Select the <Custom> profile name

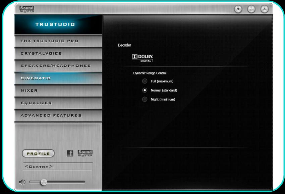[x=39, y=167]
